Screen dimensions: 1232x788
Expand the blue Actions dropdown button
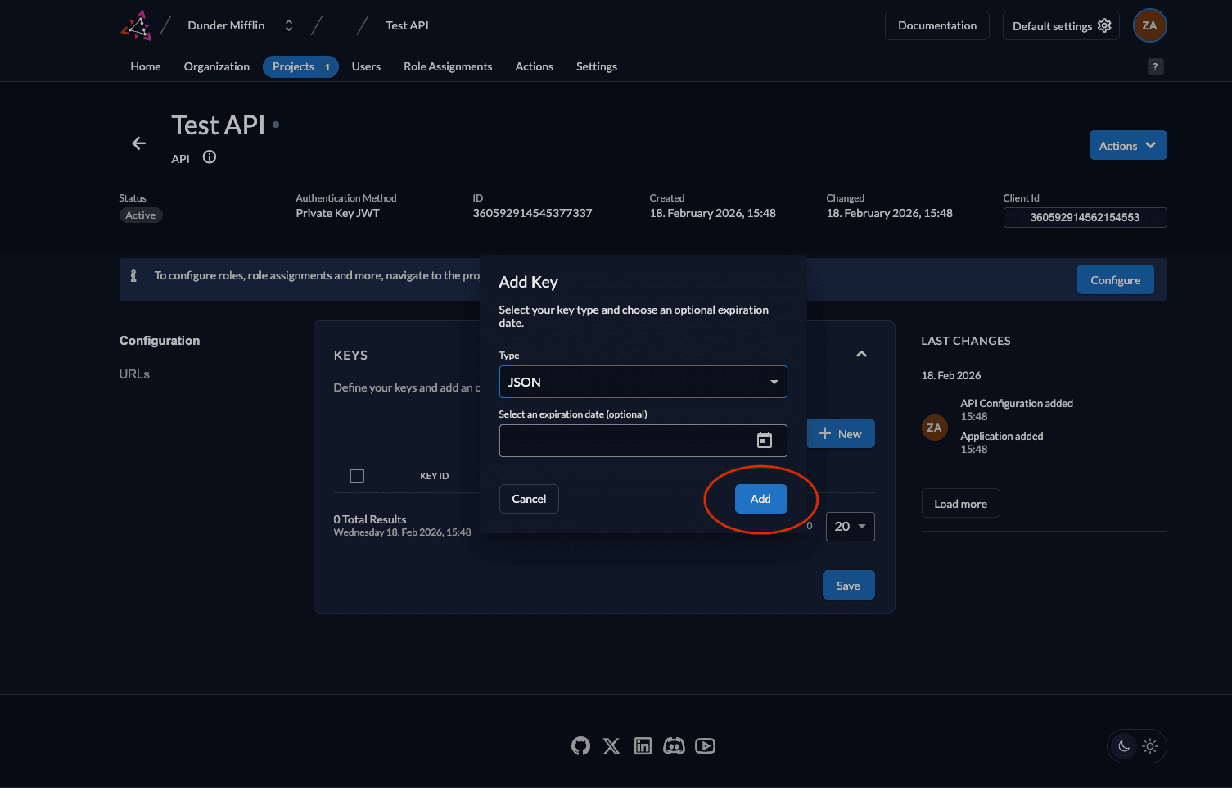pos(1127,146)
